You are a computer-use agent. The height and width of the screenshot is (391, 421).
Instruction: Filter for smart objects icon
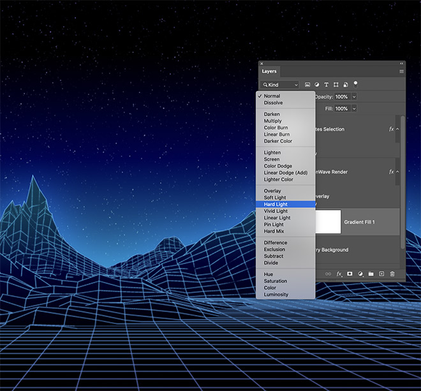click(x=345, y=85)
